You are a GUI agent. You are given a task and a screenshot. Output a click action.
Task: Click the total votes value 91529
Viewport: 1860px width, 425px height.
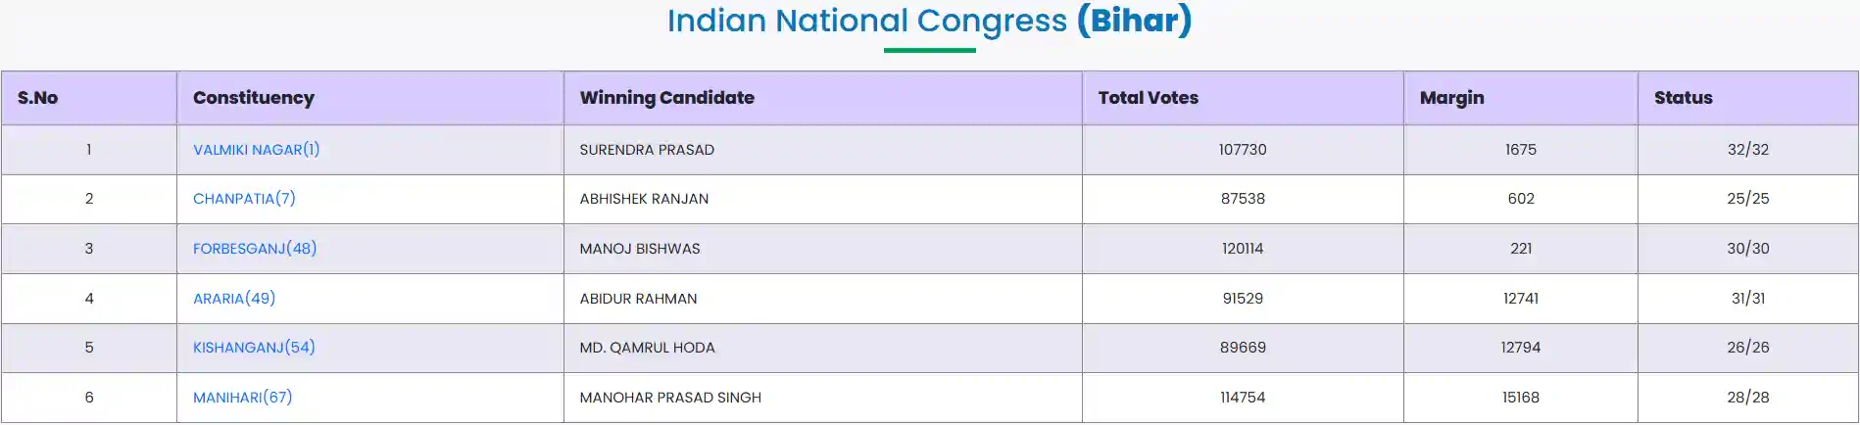coord(1243,299)
